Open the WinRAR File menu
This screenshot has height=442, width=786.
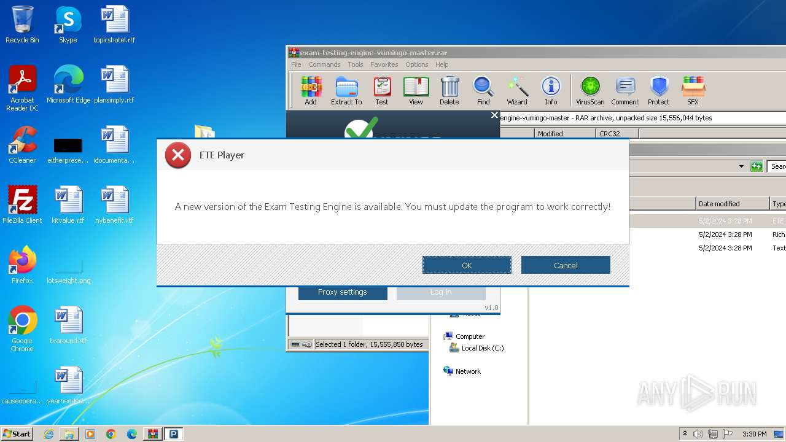click(x=296, y=64)
